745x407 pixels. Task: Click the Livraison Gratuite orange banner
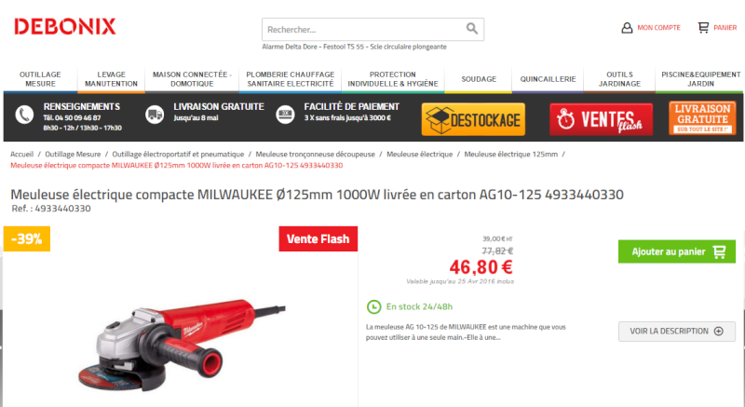pos(702,117)
